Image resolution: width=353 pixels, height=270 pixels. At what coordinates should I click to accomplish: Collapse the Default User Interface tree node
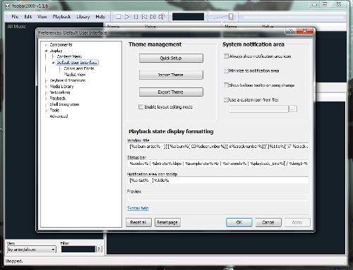point(53,63)
